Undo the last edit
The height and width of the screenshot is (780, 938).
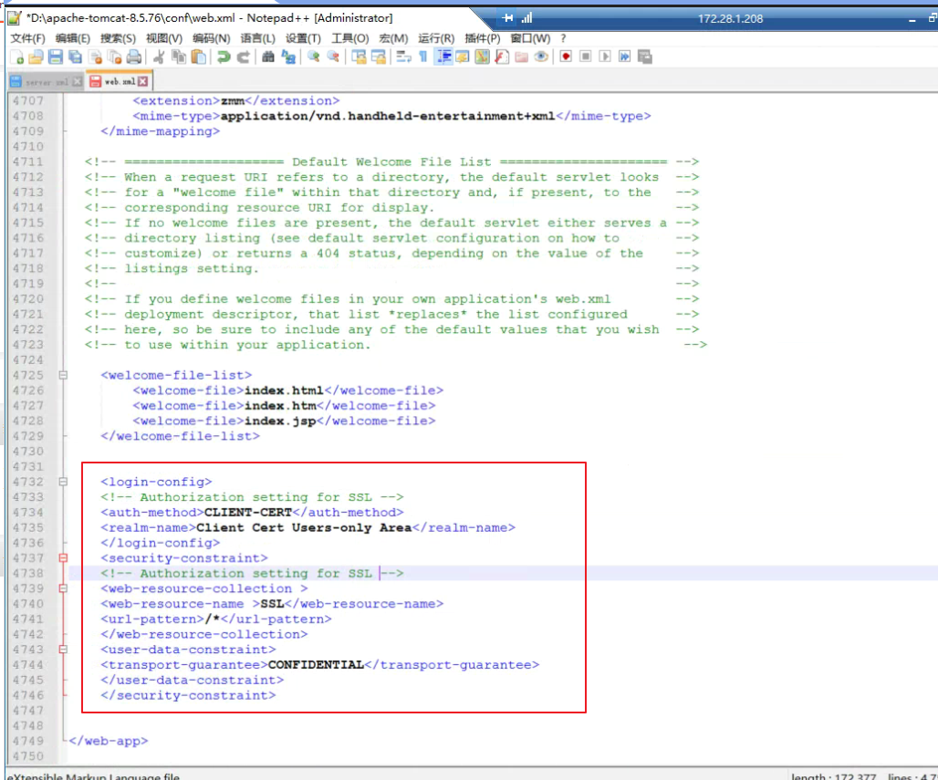[x=224, y=57]
